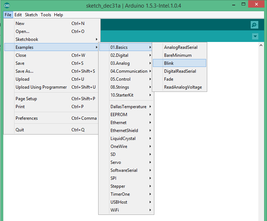Image resolution: width=267 pixels, height=221 pixels.
Task: Open the Tools menu
Action: (x=46, y=15)
